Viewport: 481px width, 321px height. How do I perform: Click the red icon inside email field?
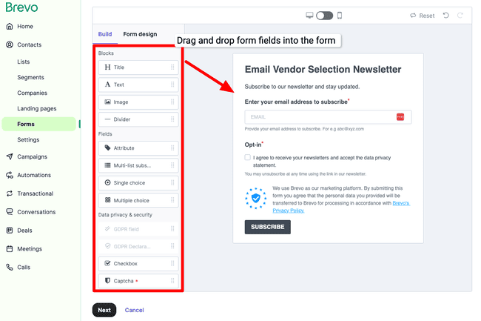point(400,117)
